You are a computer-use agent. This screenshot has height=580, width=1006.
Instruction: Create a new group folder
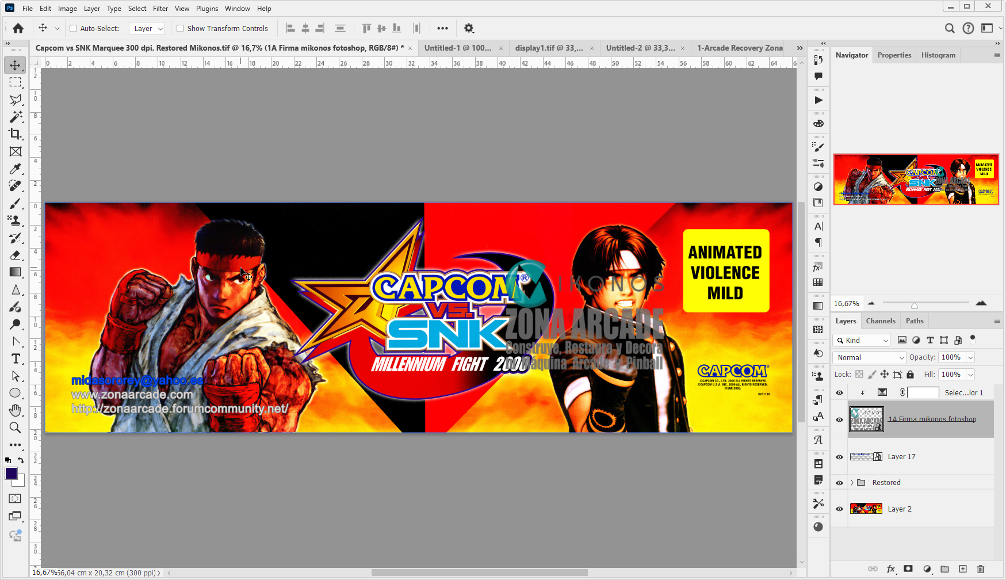pos(944,569)
